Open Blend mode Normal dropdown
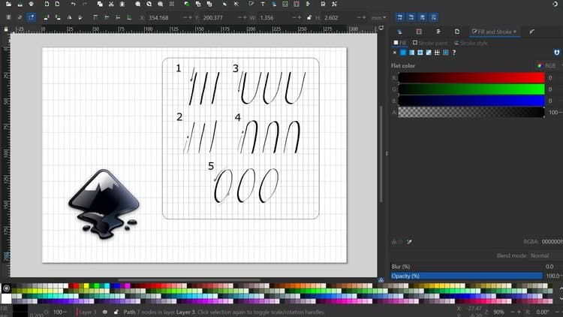Image resolution: width=563 pixels, height=317 pixels. coord(540,255)
